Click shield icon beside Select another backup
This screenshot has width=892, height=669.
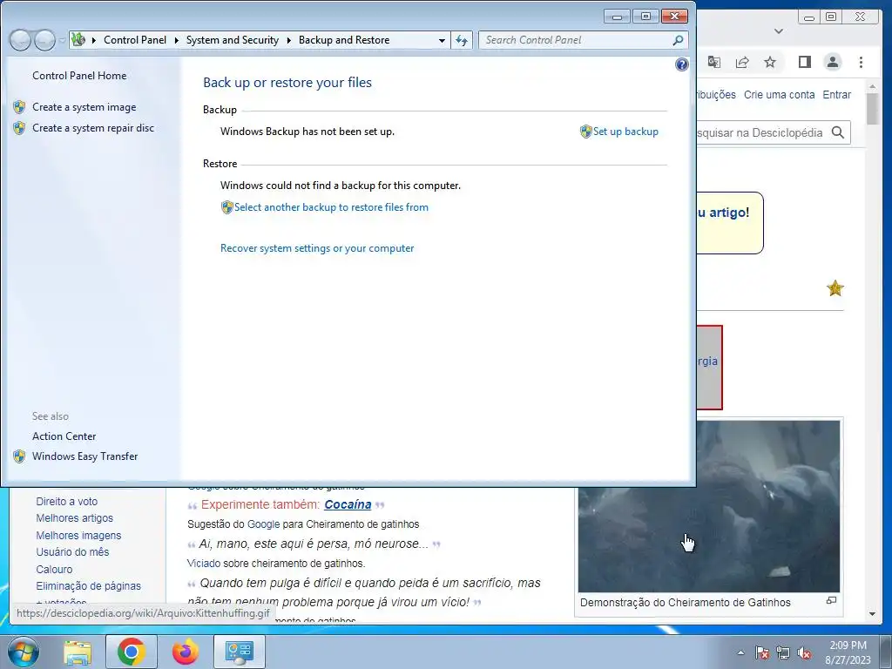[227, 207]
